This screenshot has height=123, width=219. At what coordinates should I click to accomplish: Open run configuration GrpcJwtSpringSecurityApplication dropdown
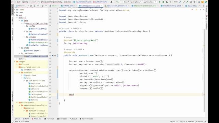pyautogui.click(x=139, y=2)
